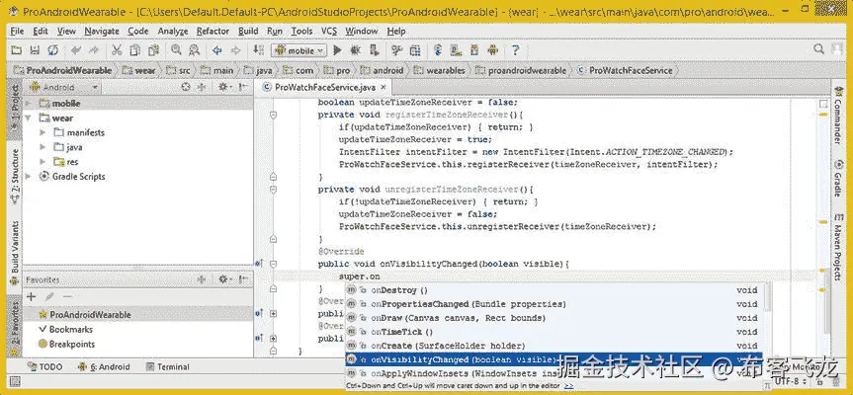Toggle the Commander side panel
This screenshot has height=395, width=853.
[838, 116]
